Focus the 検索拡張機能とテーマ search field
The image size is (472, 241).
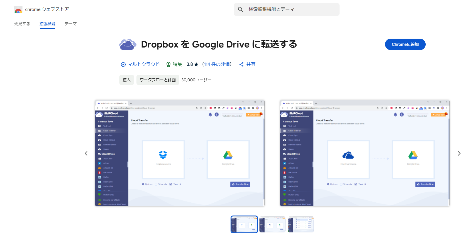click(287, 9)
